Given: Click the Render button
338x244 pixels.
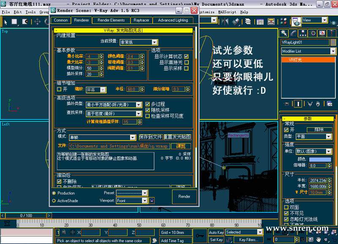Looking at the screenshot, I should pos(184,196).
